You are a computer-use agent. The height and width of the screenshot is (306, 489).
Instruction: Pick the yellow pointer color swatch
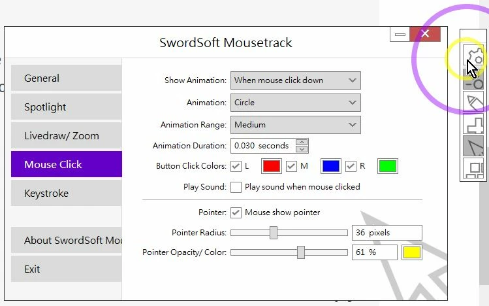[x=412, y=252]
